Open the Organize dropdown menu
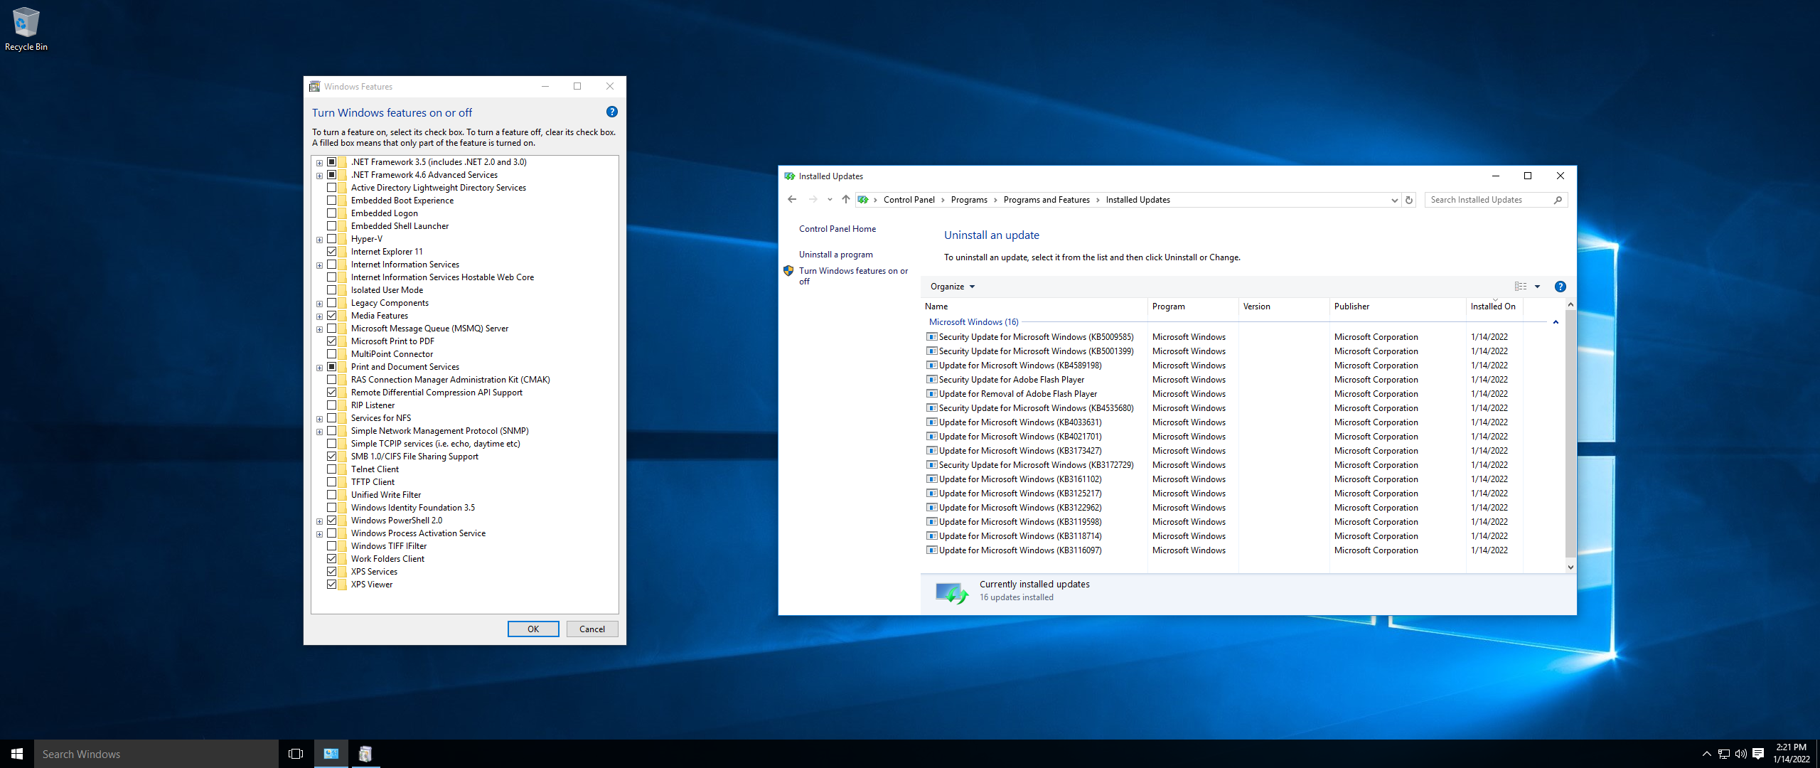1820x768 pixels. point(952,287)
